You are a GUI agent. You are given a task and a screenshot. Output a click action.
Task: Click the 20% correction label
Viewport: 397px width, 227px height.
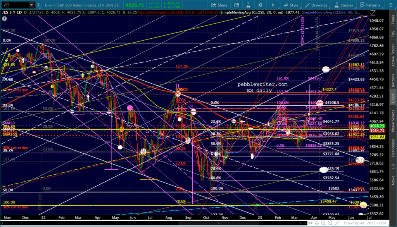pyautogui.click(x=16, y=148)
